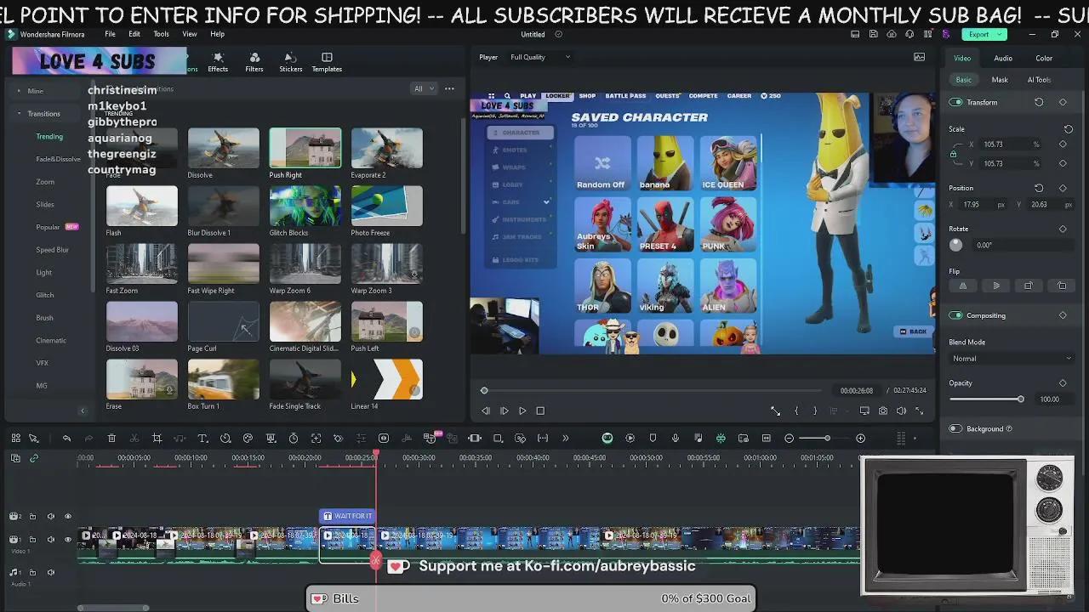1089x612 pixels.
Task: Click the timeline zoom slider
Action: coord(825,439)
